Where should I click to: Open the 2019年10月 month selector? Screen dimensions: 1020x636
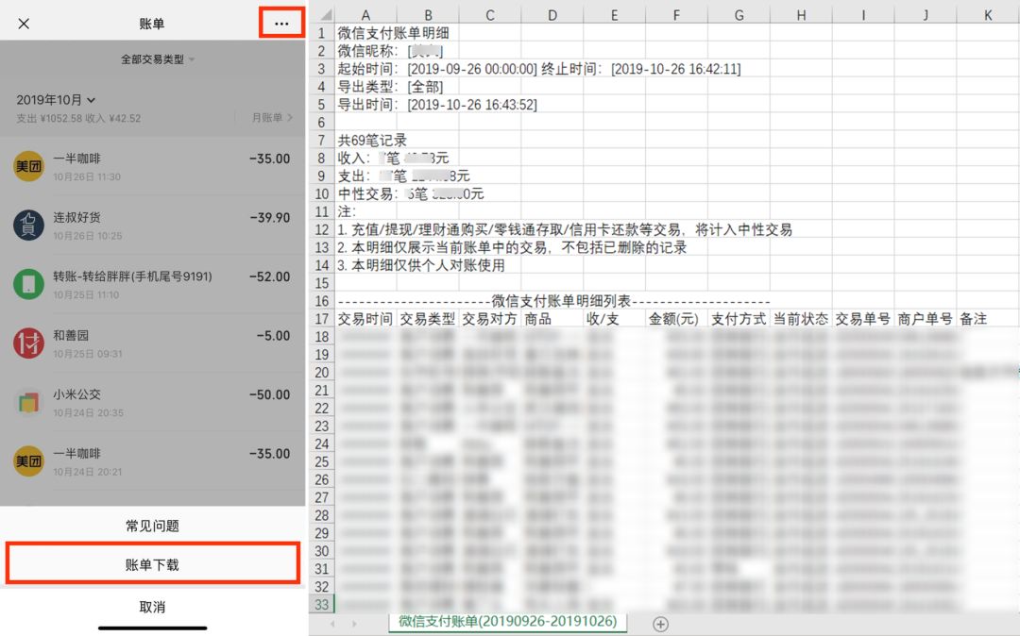click(x=56, y=100)
